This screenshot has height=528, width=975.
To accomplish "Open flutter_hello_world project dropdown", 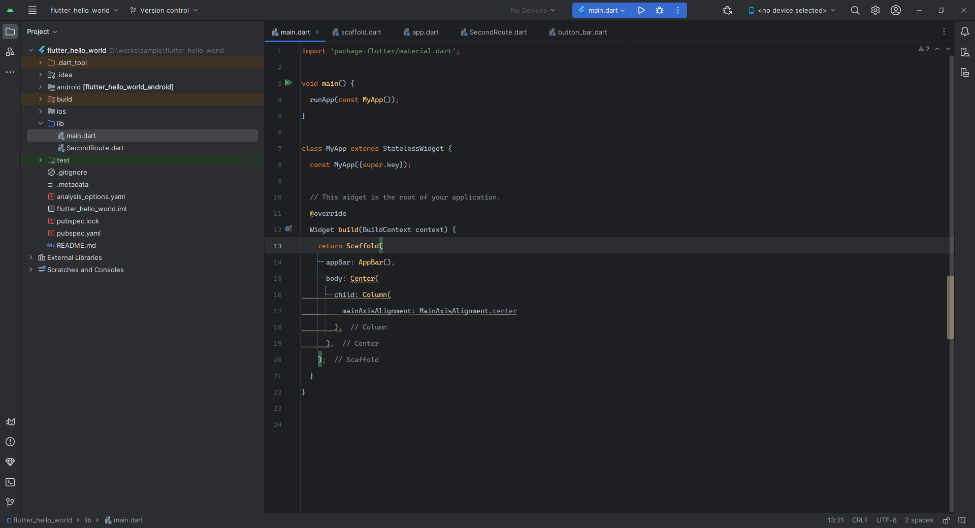I will [84, 10].
